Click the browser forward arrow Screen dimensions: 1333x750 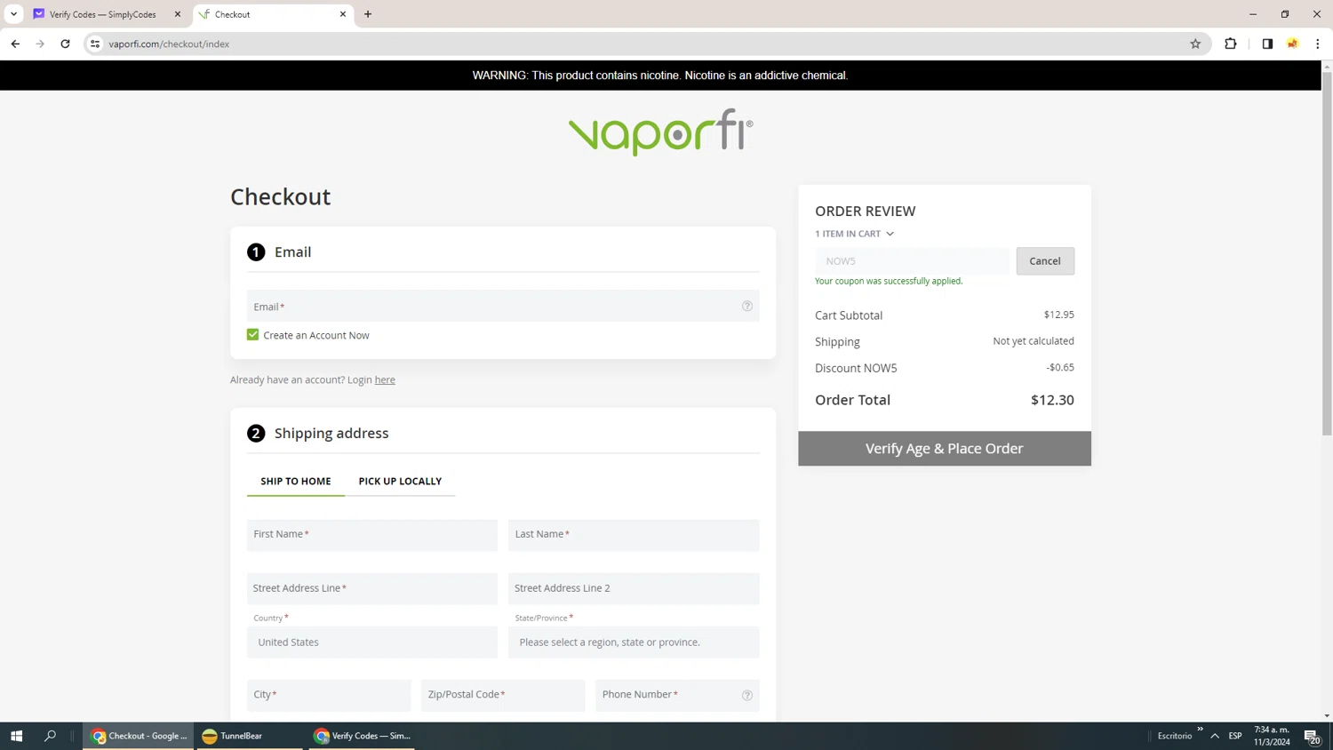[40, 44]
